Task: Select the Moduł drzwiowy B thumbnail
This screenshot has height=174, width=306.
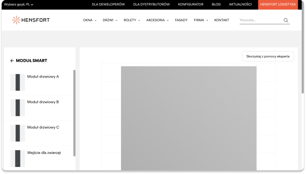Action: point(18,108)
